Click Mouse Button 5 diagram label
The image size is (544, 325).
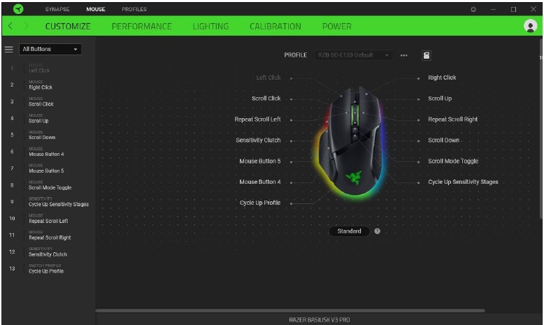pos(260,161)
